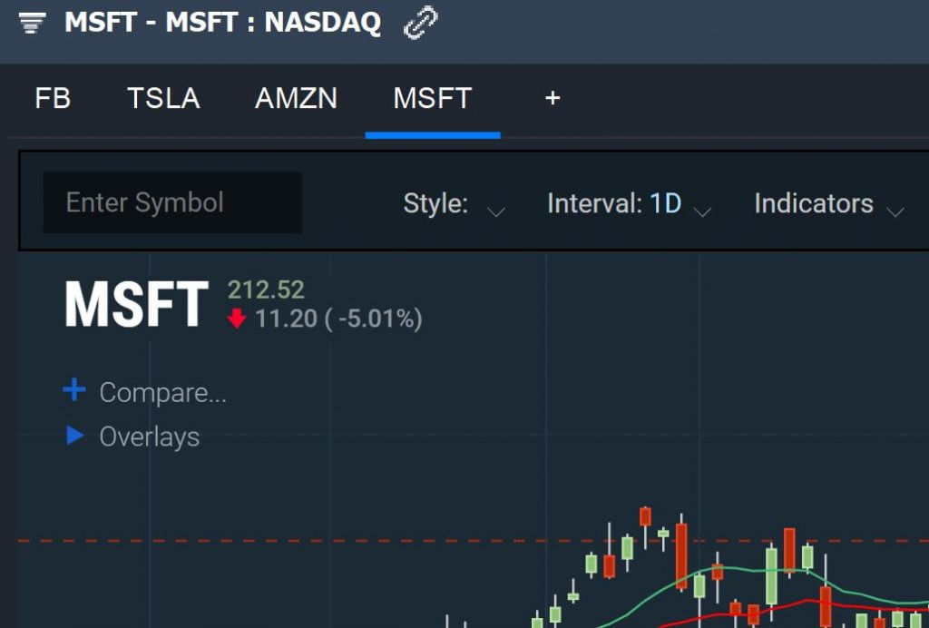Switch to the FB tab

point(53,98)
